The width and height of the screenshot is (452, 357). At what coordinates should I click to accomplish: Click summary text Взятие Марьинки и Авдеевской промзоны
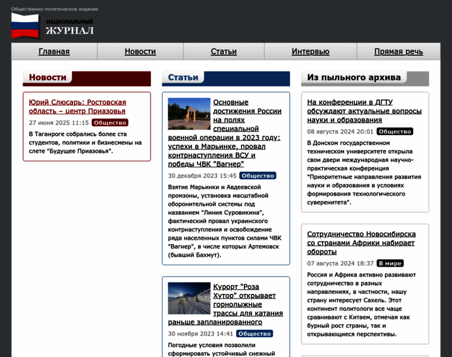tap(225, 221)
